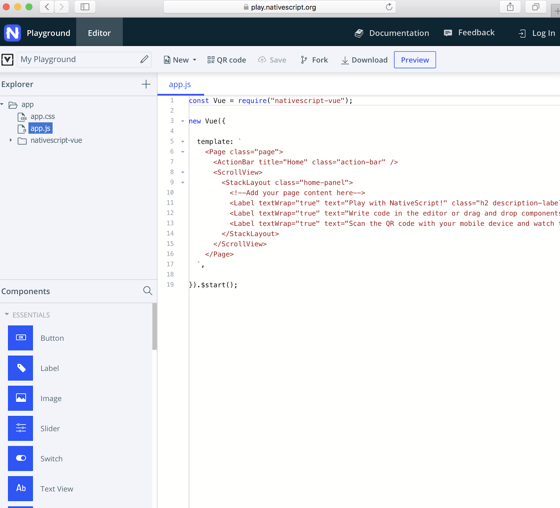Select the Image component icon
Screen dimensions: 560x508
(x=21, y=398)
